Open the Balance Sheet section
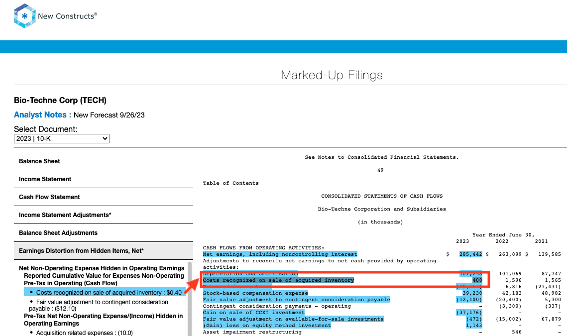The width and height of the screenshot is (567, 336). coord(104,161)
